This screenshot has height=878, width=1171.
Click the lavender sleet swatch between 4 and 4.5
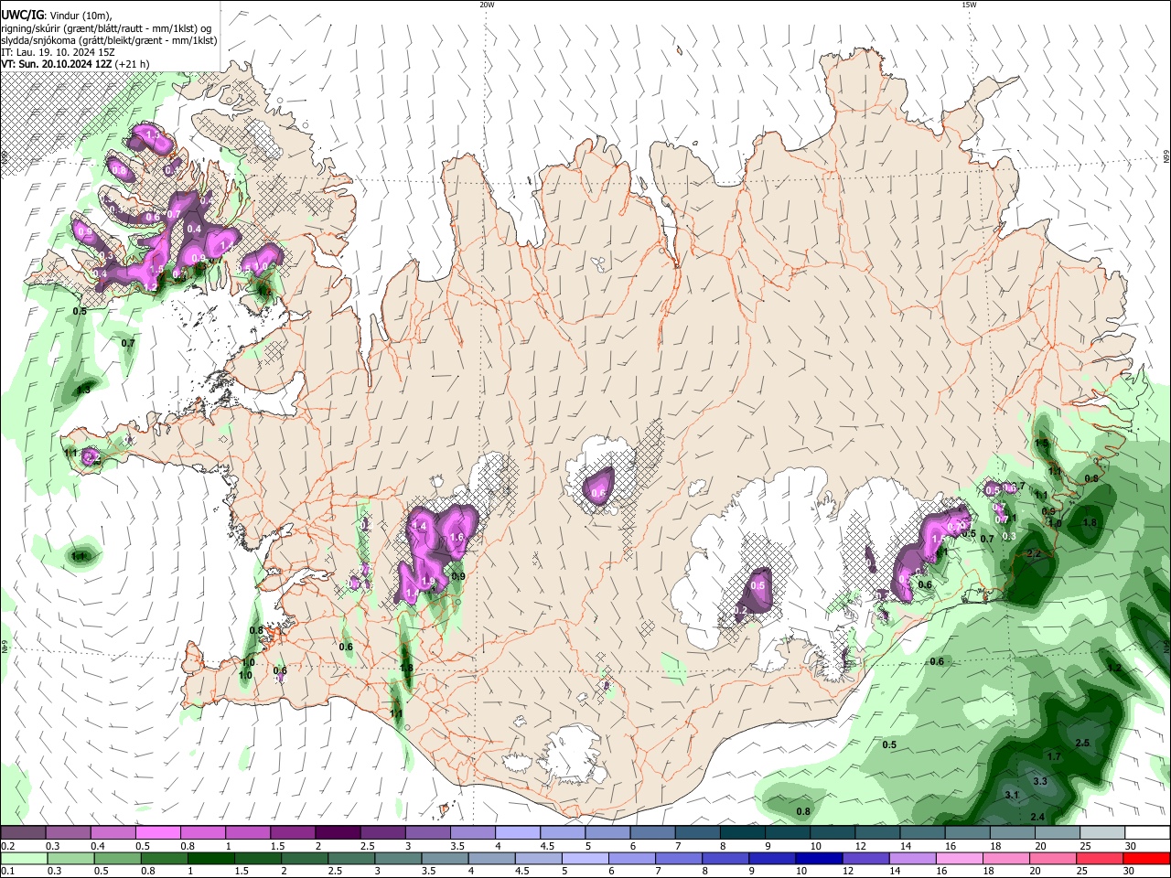[517, 833]
